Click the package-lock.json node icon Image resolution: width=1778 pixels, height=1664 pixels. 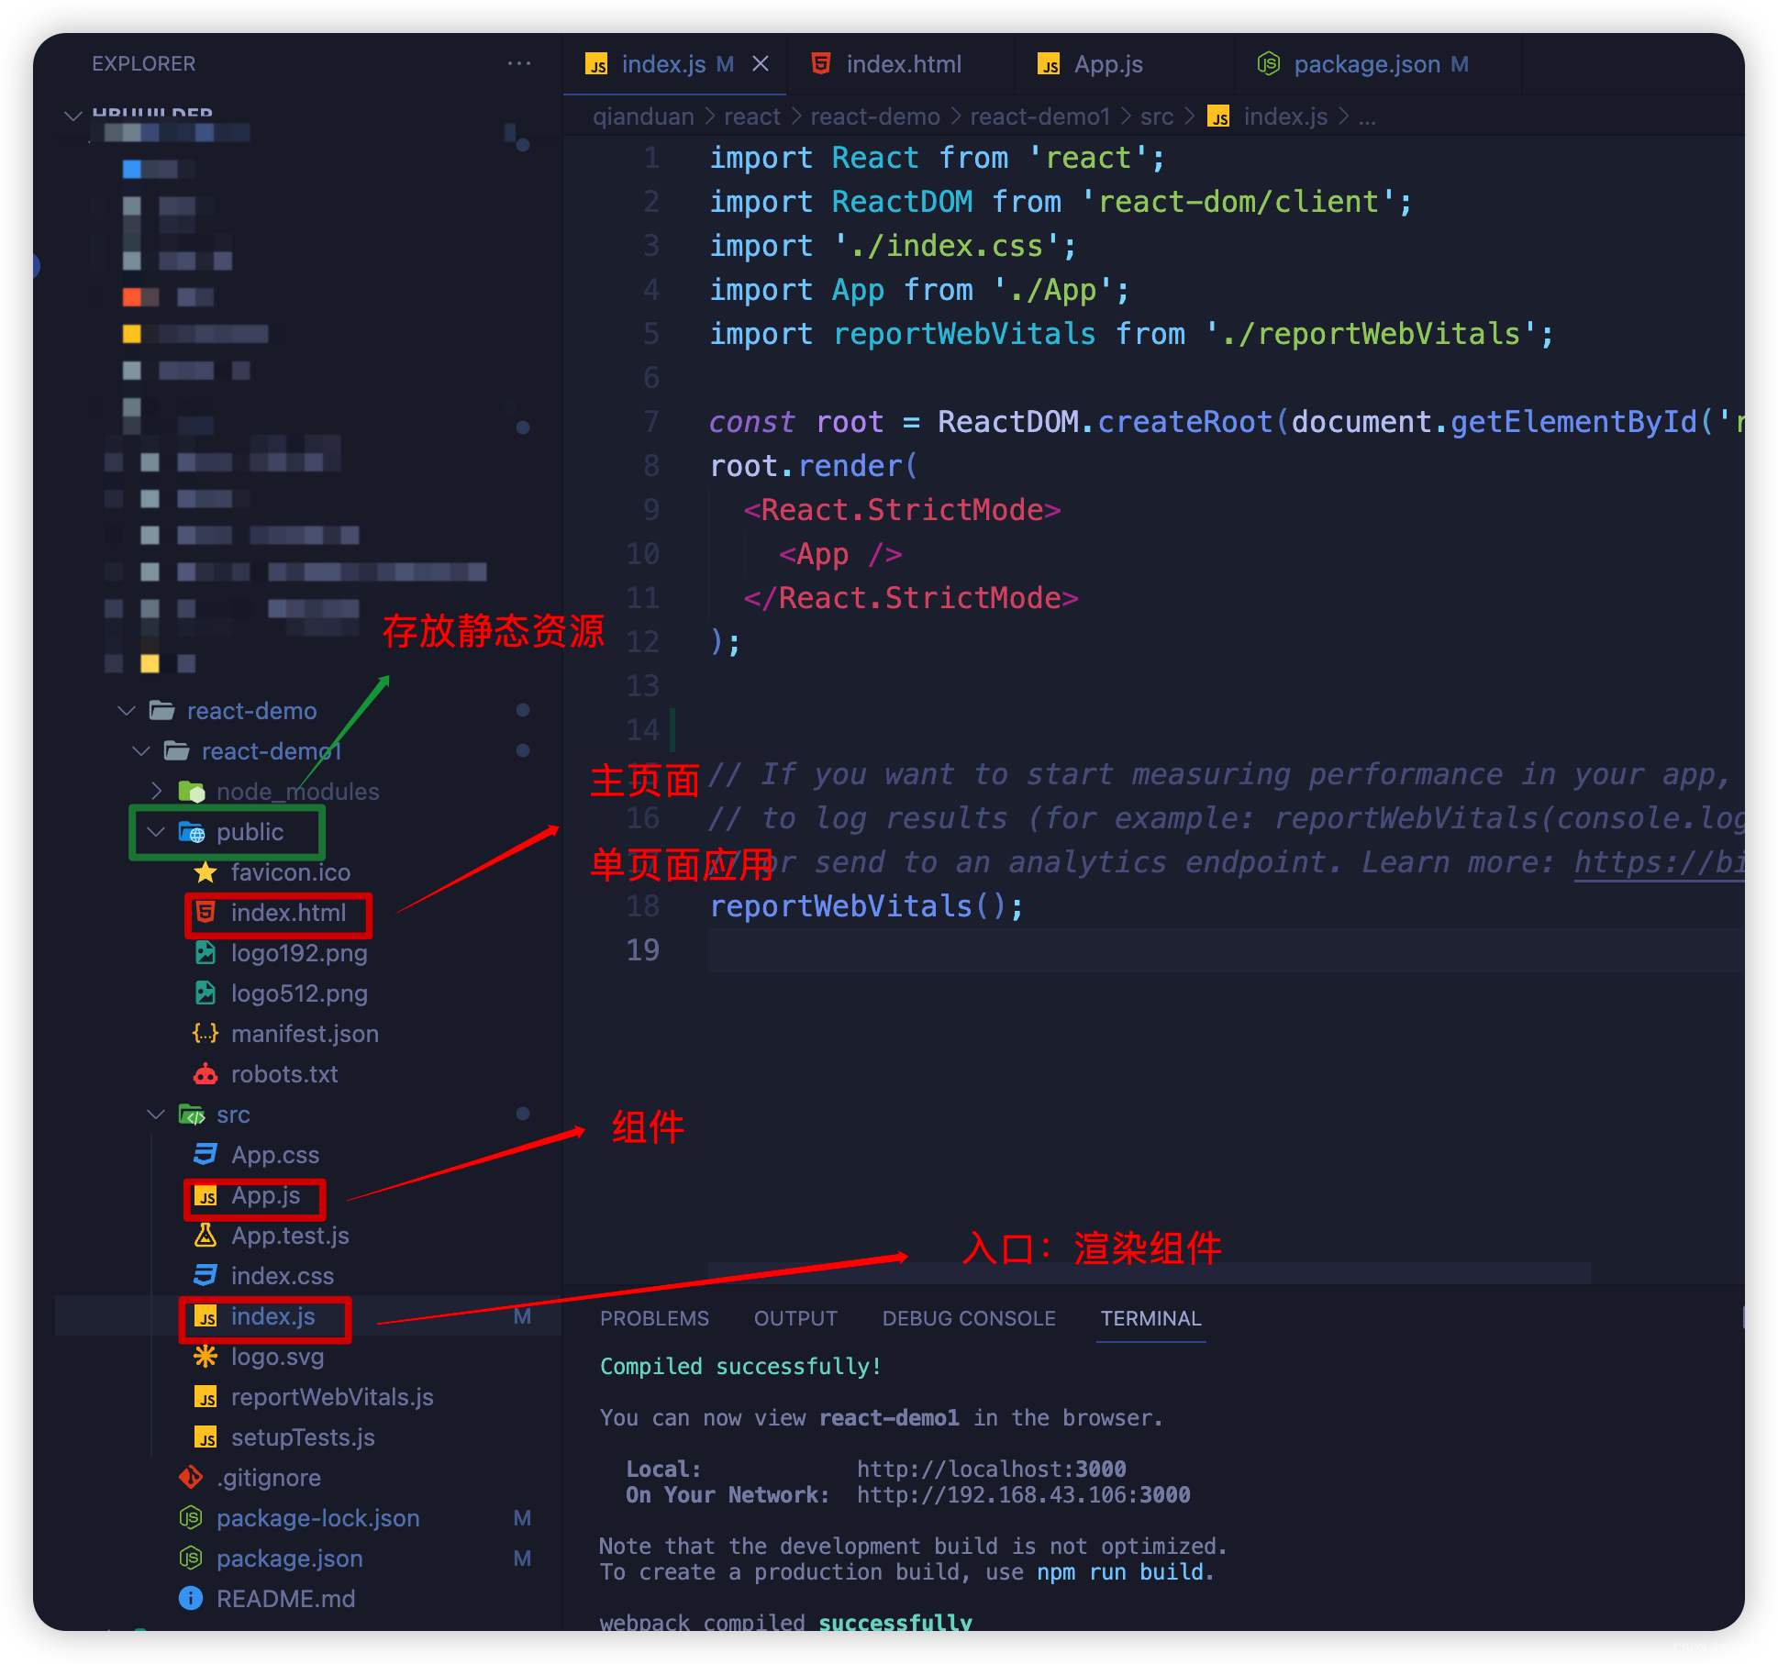tap(191, 1518)
